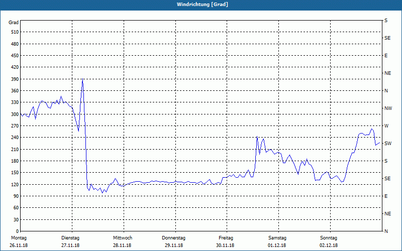
Task: Click the 0 value on the left axis
Action: tap(17, 219)
